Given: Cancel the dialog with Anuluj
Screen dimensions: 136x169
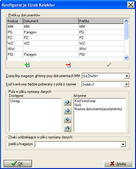Looking at the screenshot, I should [x=118, y=164].
